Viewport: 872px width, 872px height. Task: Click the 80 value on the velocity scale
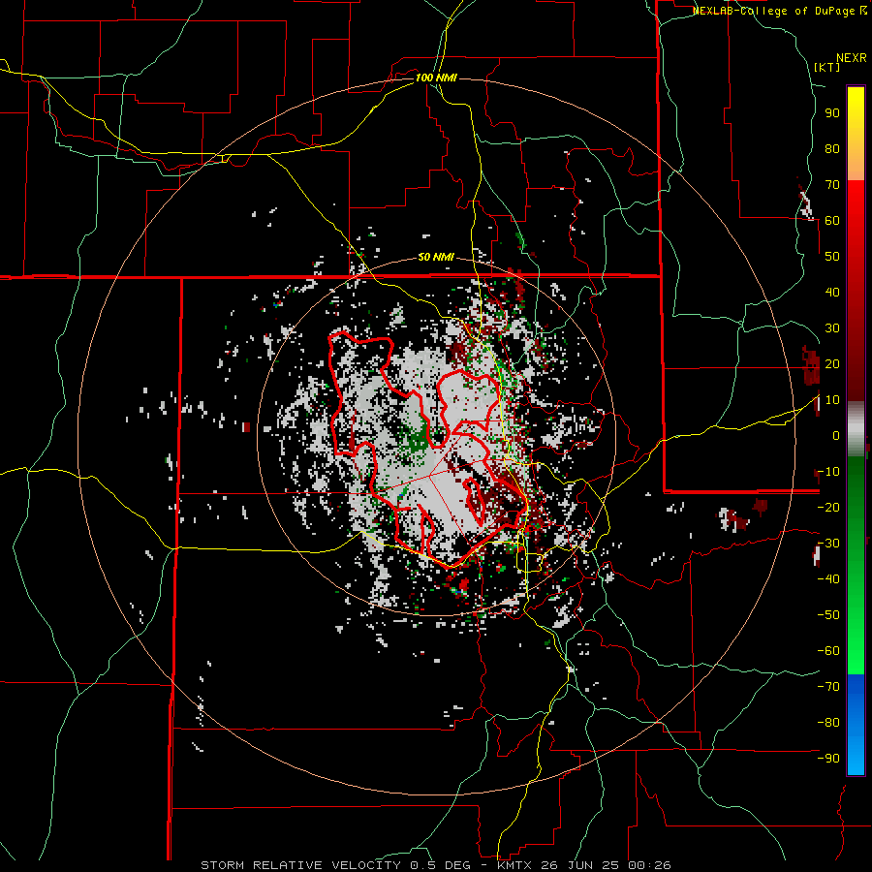[x=832, y=149]
